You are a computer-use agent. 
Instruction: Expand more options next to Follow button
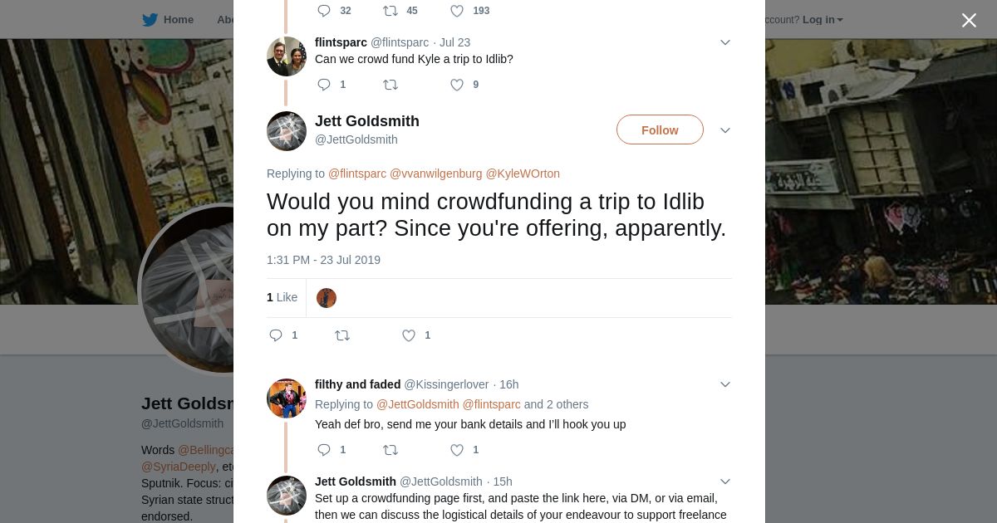point(724,130)
